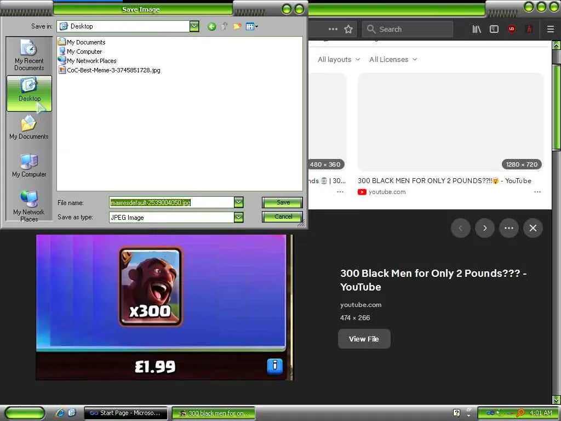Screen dimensions: 561x421
Task: Open the View Menu icon in Save dialog
Action: (252, 26)
